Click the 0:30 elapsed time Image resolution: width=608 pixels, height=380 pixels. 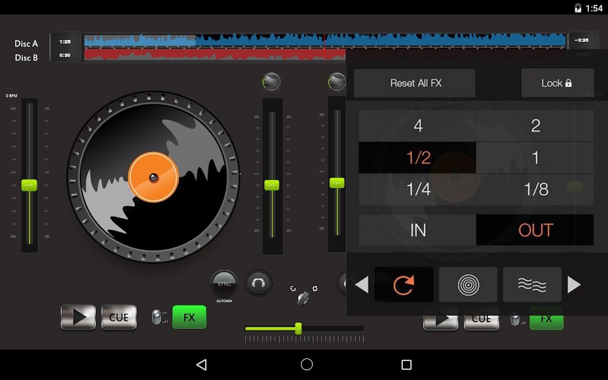[x=65, y=55]
